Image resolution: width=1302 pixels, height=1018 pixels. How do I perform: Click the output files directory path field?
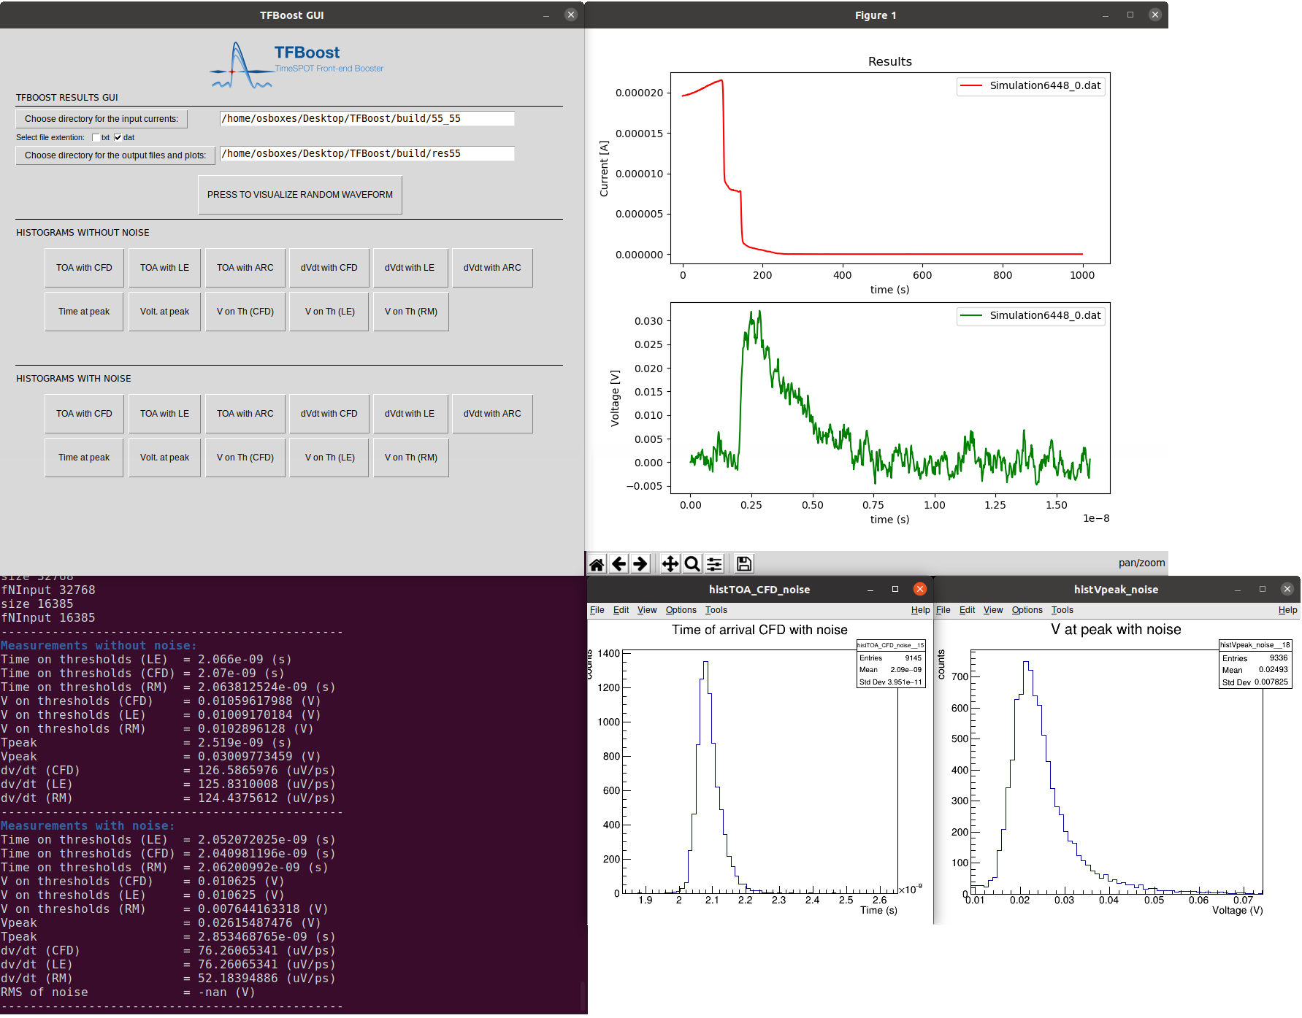[367, 153]
